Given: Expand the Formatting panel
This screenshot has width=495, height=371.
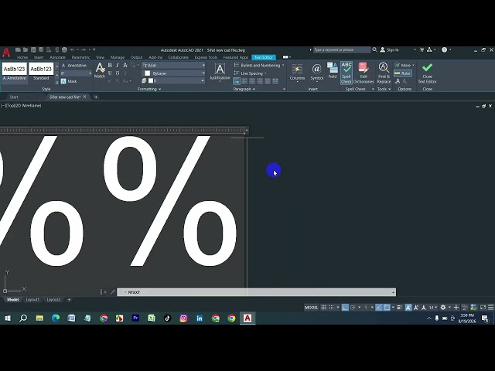Looking at the screenshot, I should (x=149, y=89).
